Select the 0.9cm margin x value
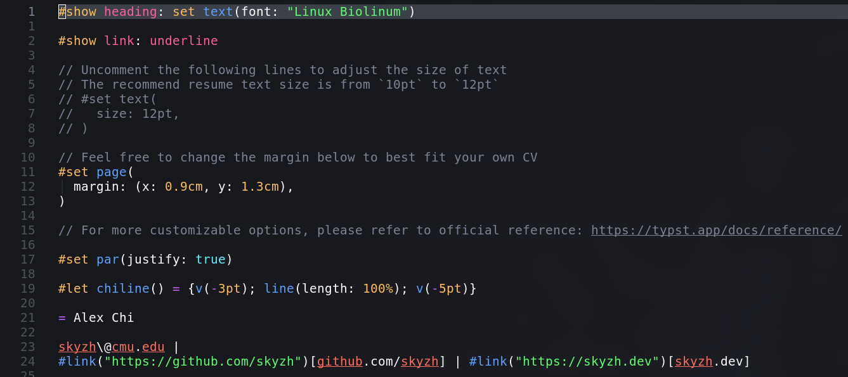The height and width of the screenshot is (377, 848). click(183, 186)
